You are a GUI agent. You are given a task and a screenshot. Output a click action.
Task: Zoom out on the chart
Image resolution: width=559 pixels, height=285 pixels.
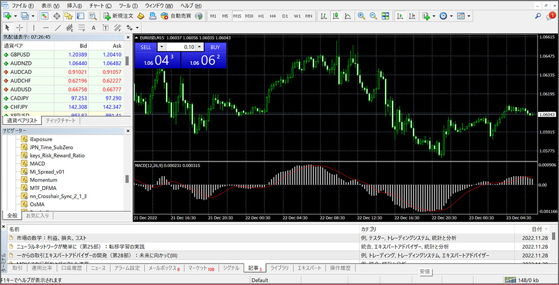373,16
